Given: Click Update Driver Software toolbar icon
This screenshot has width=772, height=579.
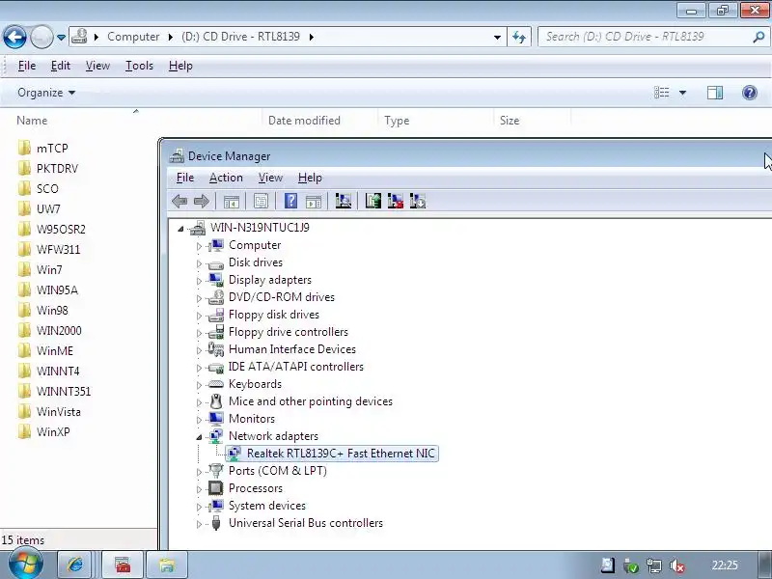Looking at the screenshot, I should [372, 201].
